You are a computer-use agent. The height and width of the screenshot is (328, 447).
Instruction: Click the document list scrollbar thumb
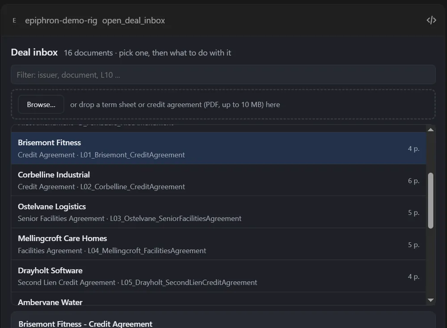click(x=431, y=200)
